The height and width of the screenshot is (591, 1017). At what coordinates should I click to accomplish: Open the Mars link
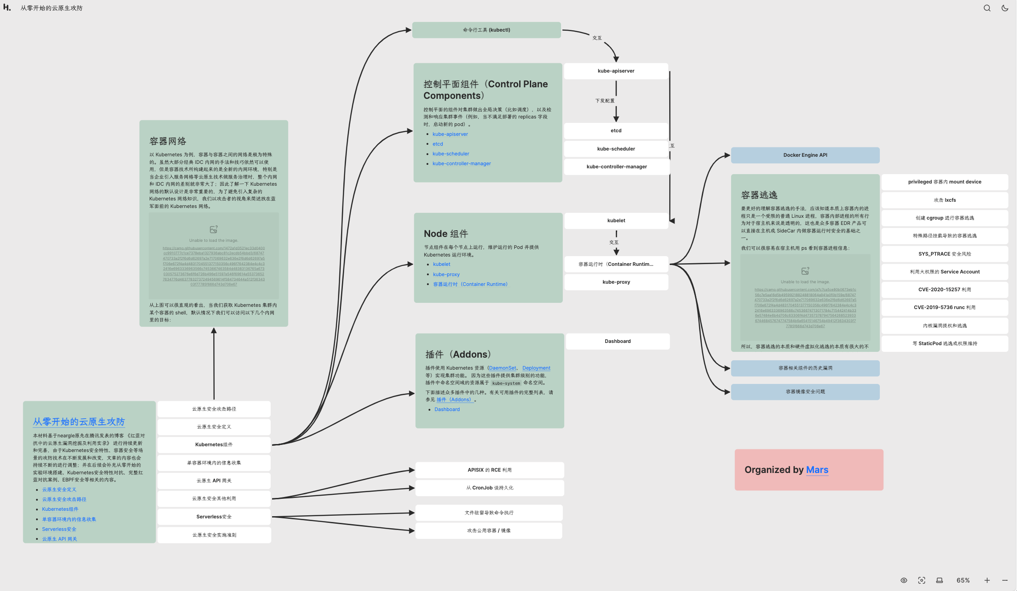(817, 469)
